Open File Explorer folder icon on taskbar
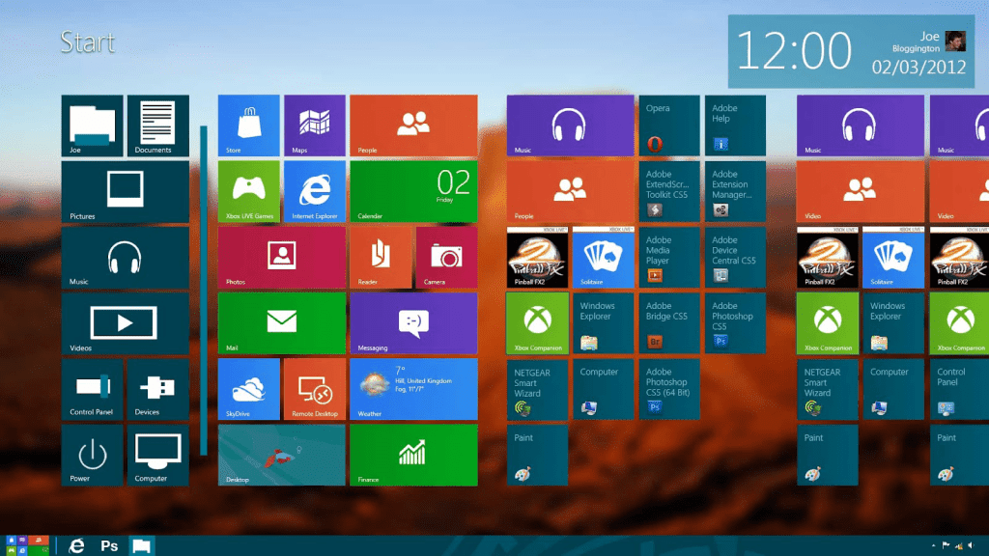This screenshot has width=989, height=556. (x=141, y=546)
